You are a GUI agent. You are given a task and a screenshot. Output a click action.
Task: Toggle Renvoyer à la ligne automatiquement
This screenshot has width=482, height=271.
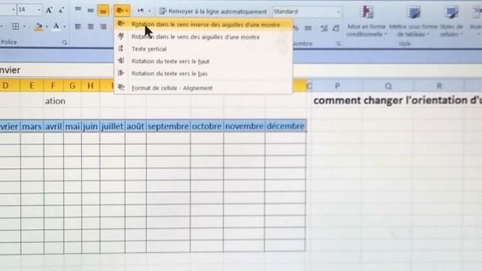pos(212,11)
